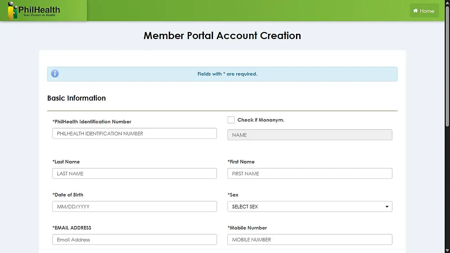Click the Date of Birth field
Screen dimensions: 450x253
tap(134, 206)
